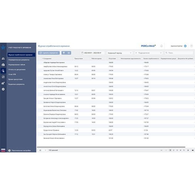This screenshot has height=195, width=195.
Task: Select 'Журнал отработанного времени' menu item
Action: (x=22, y=55)
